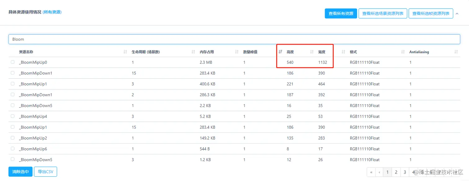
Task: Click the 400.6 KB memory cell
Action: 208,84
